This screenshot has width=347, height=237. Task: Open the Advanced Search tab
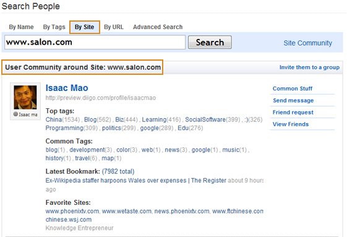click(x=158, y=27)
